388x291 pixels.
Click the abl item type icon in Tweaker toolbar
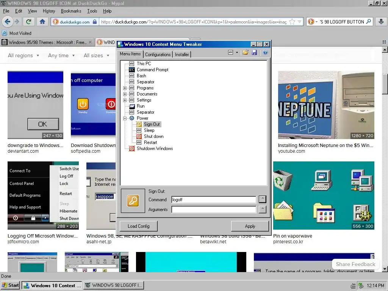230,52
